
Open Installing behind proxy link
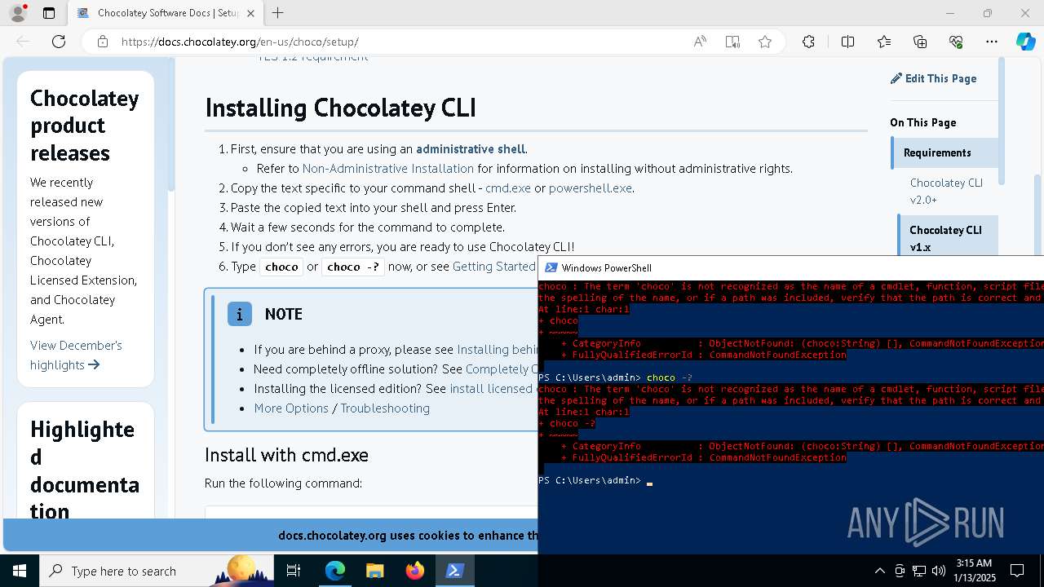[x=497, y=349]
